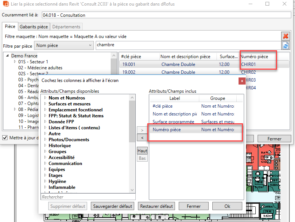Click the Rechercher search field
This screenshot has height=222, width=295.
(87, 197)
